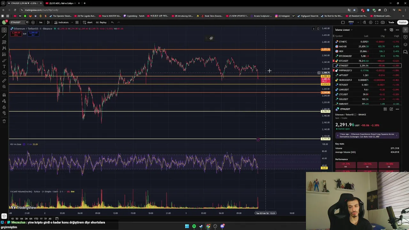Enter fullscreen mode
Image resolution: width=409 pixels, height=230 pixels.
[377, 22]
